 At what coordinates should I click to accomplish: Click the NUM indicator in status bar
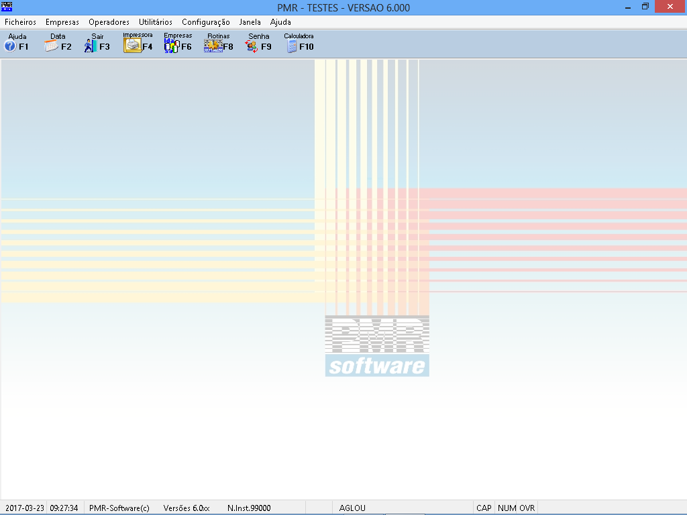[x=507, y=508]
